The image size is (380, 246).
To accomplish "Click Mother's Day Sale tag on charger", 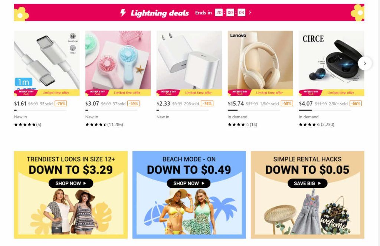I will 168,93.
